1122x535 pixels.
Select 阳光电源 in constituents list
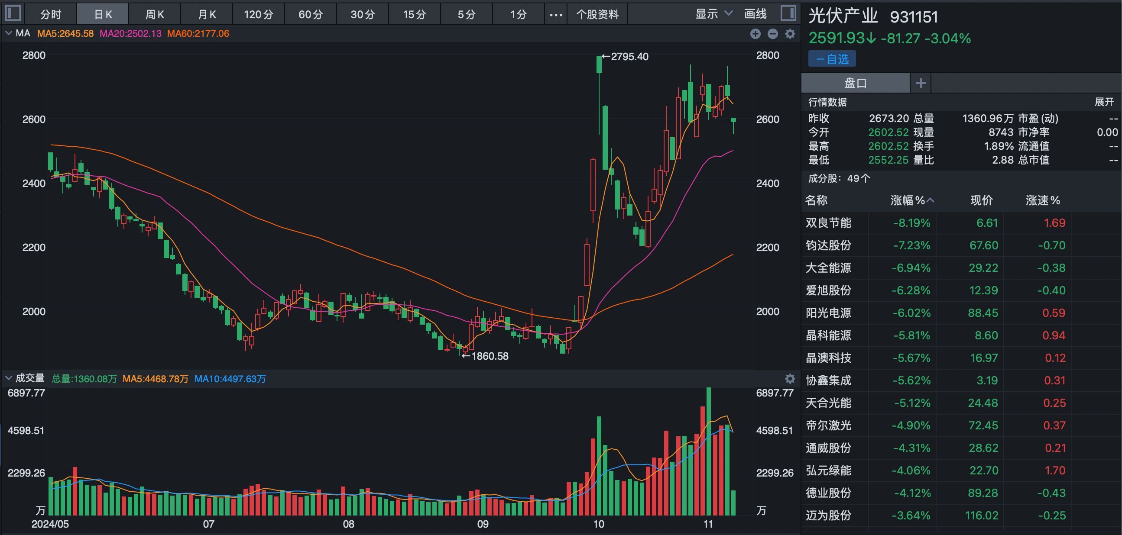828,313
